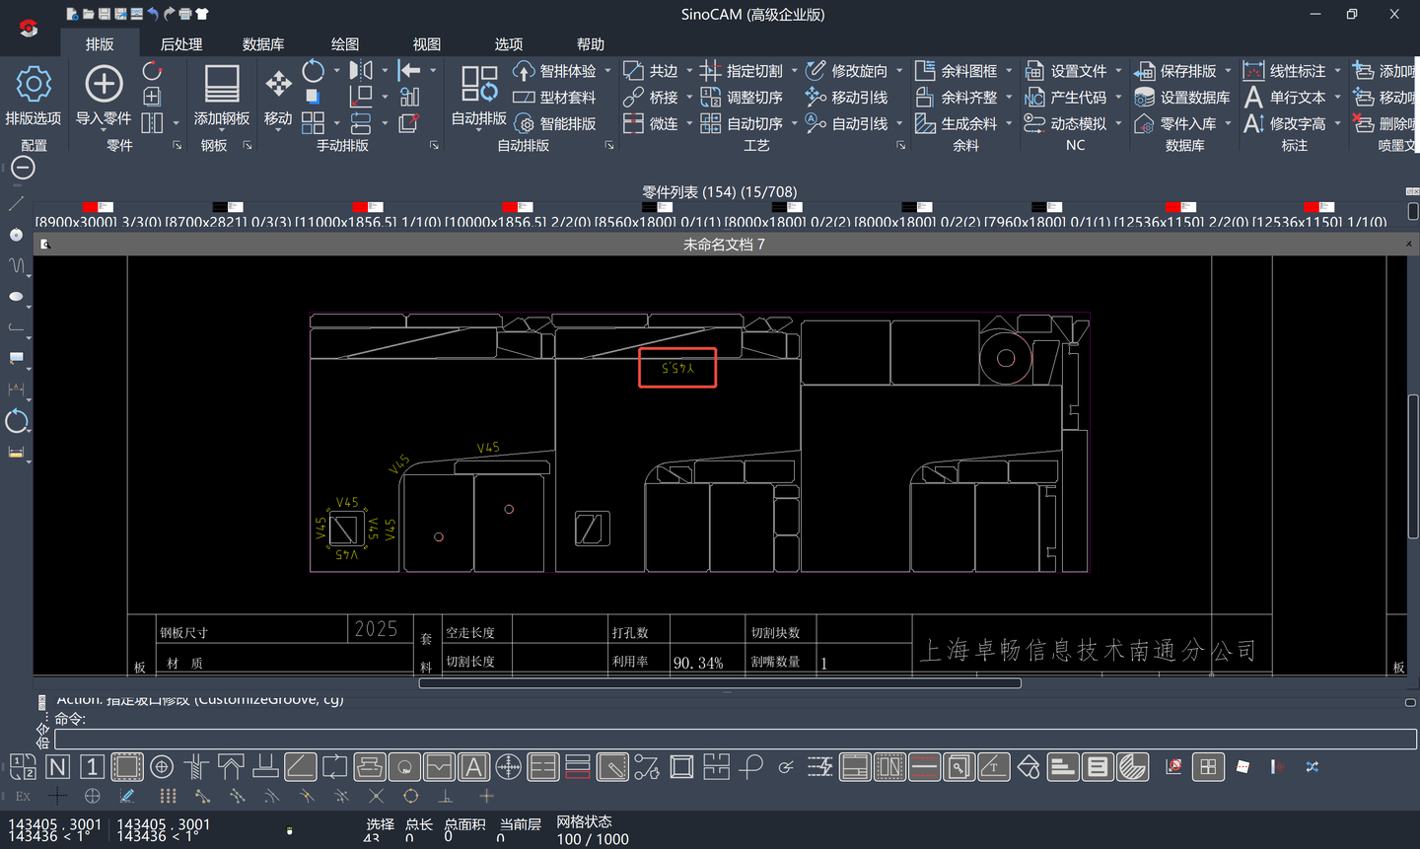Click the 产生代码 NC code icon
Image resolution: width=1420 pixels, height=849 pixels.
point(1034,98)
